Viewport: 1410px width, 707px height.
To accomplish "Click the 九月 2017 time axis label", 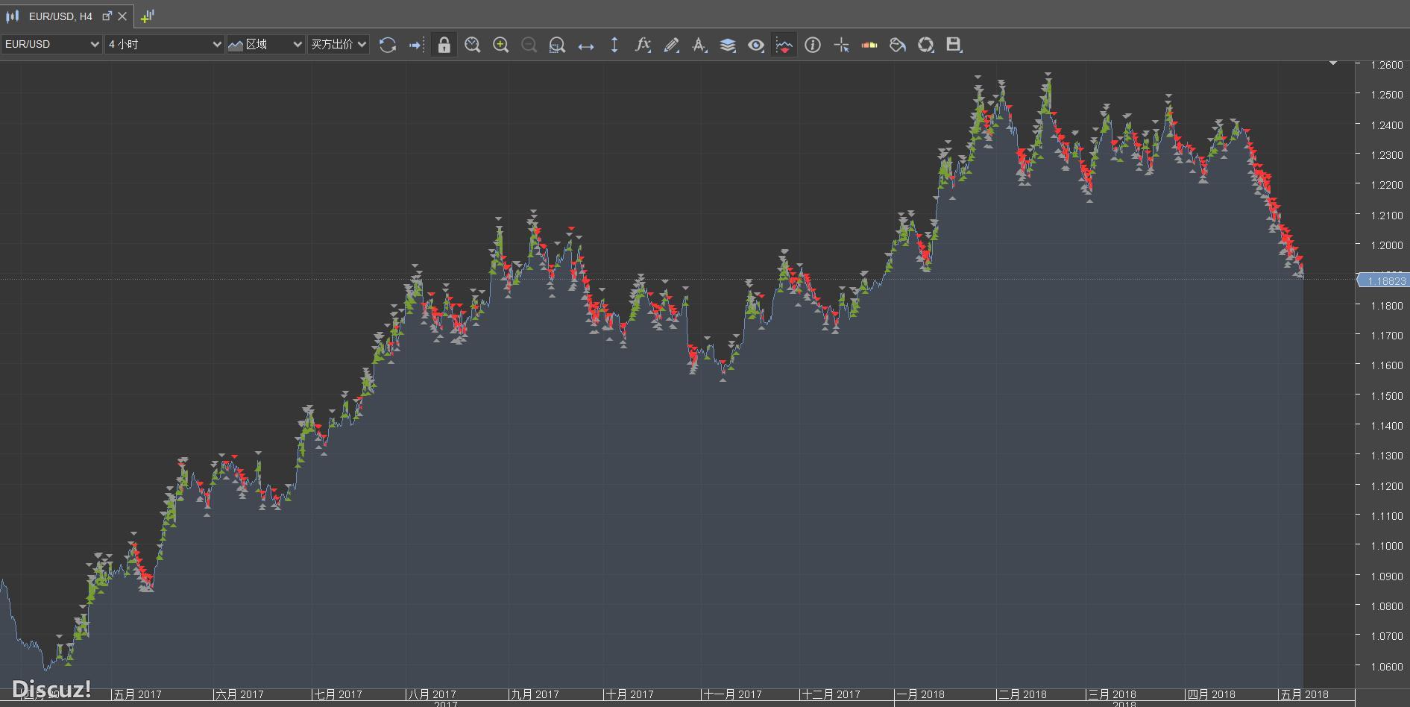I will tap(535, 694).
